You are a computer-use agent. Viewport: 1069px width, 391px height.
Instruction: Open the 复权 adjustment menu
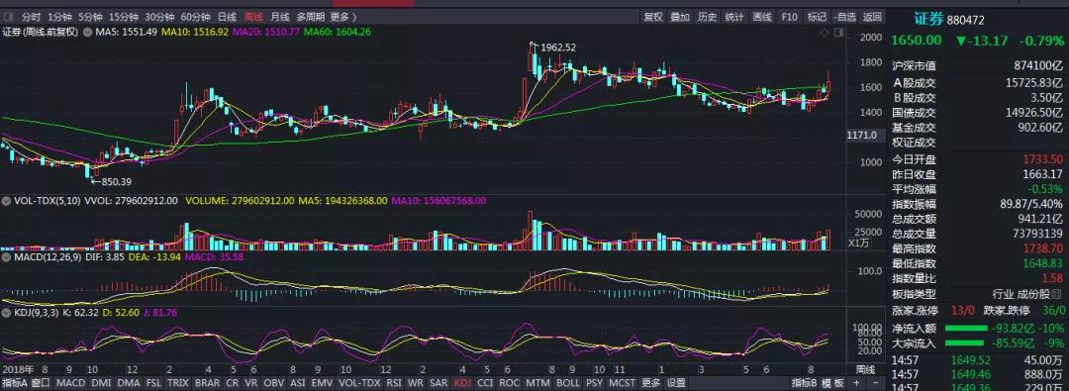653,17
